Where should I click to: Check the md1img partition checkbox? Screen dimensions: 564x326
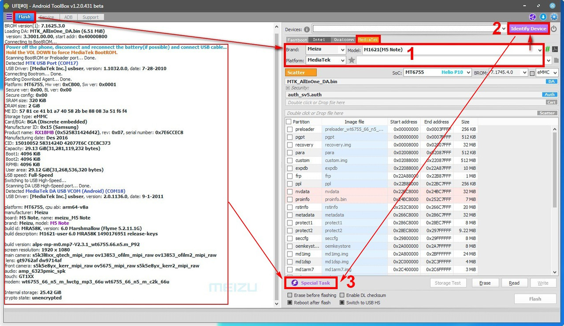290,254
